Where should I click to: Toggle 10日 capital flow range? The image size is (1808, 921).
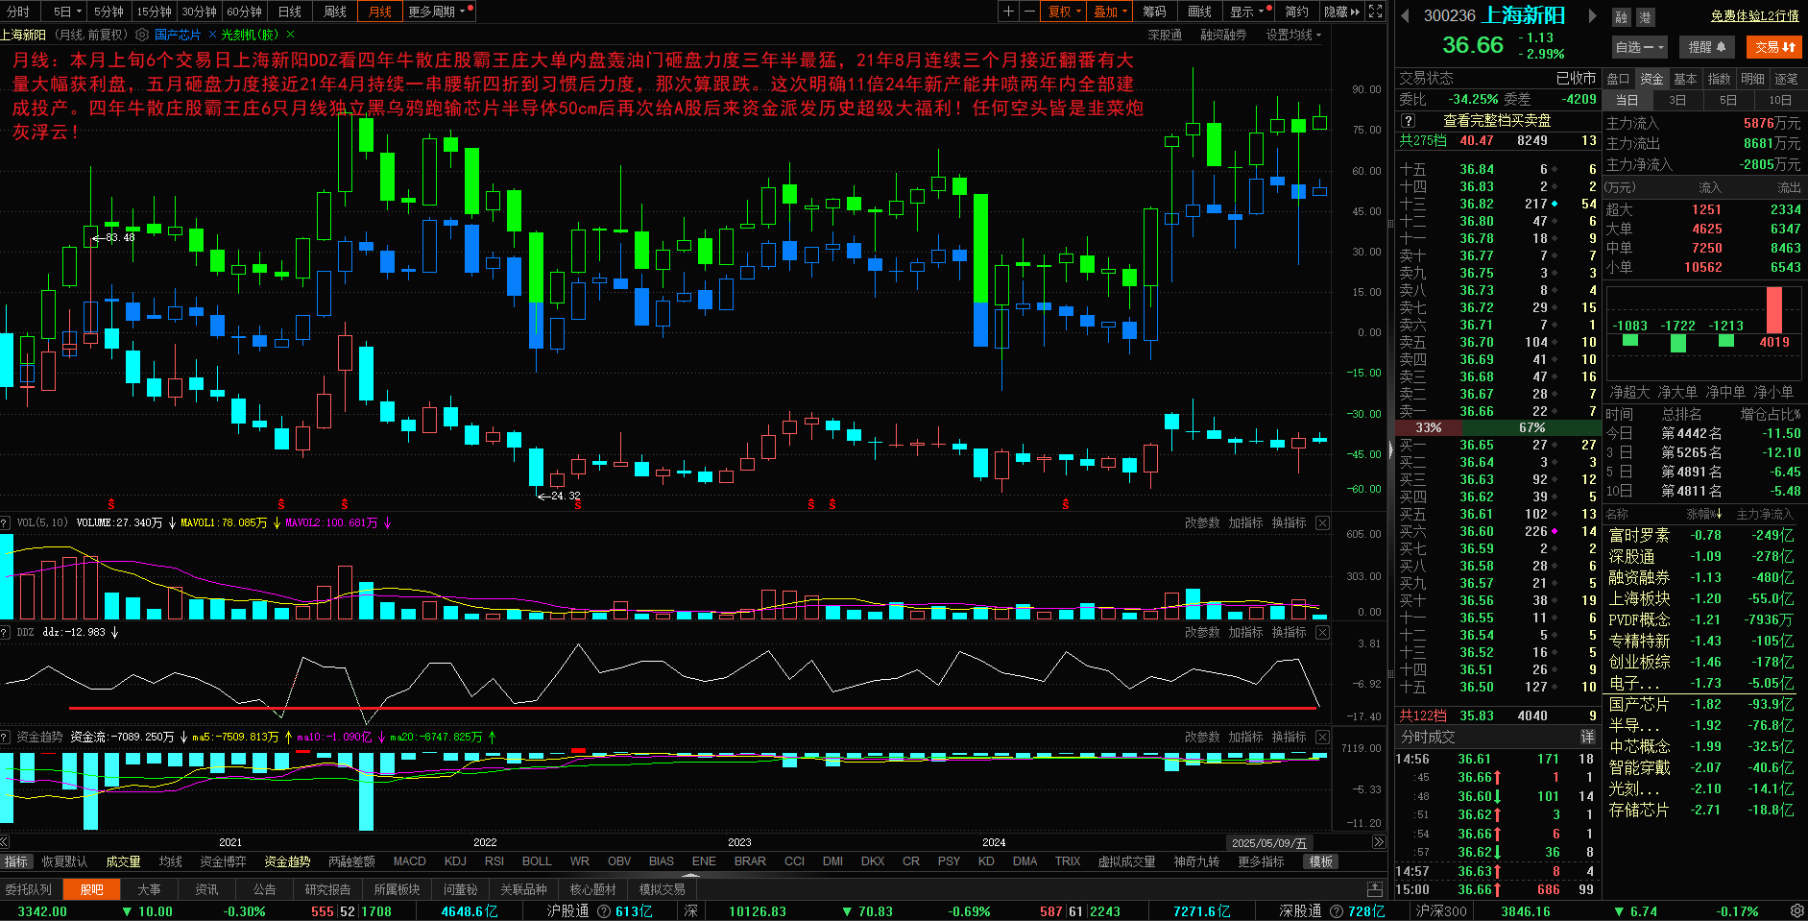click(1780, 100)
